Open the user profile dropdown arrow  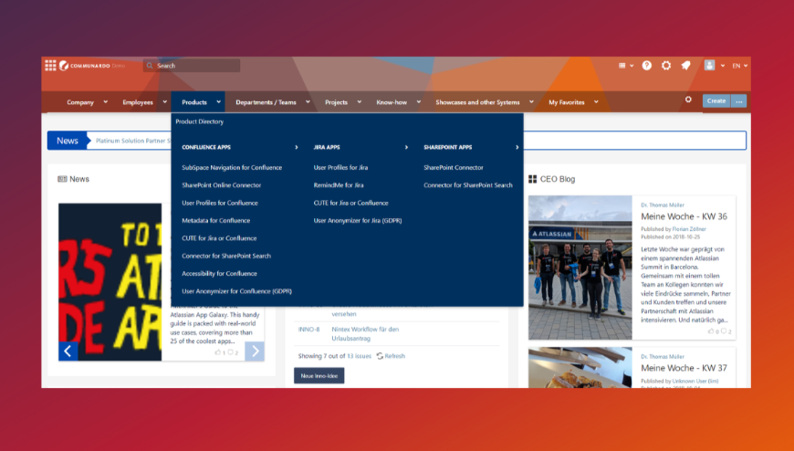723,66
